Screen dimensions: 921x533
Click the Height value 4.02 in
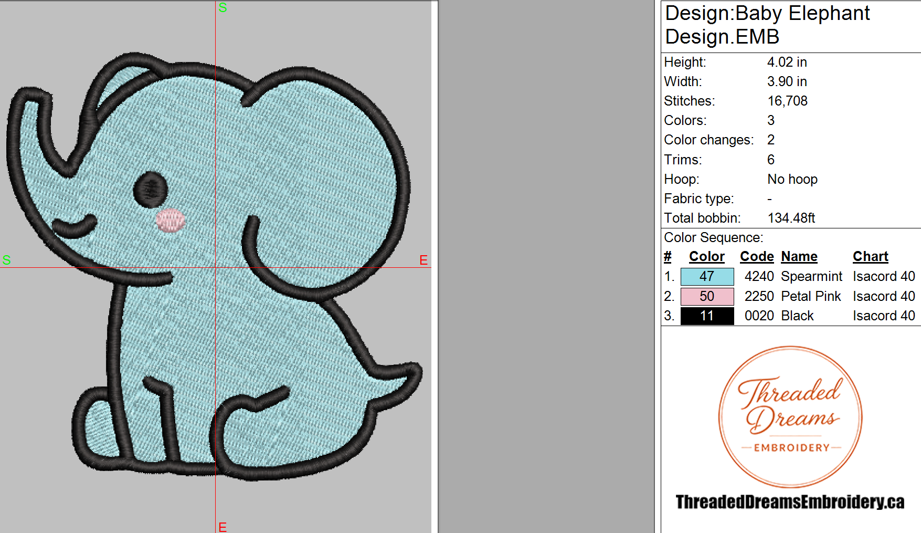click(x=787, y=62)
